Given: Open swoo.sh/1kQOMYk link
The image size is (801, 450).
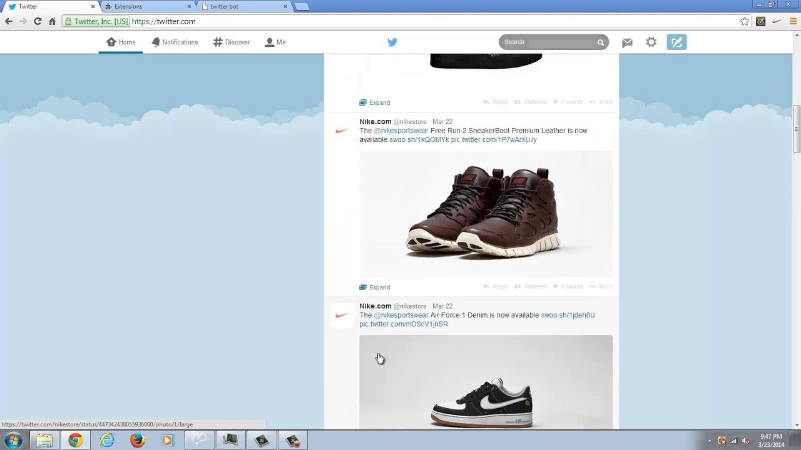Looking at the screenshot, I should tap(419, 140).
